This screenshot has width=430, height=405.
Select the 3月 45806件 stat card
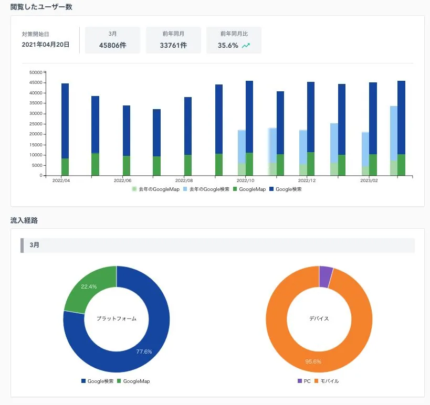pyautogui.click(x=112, y=40)
